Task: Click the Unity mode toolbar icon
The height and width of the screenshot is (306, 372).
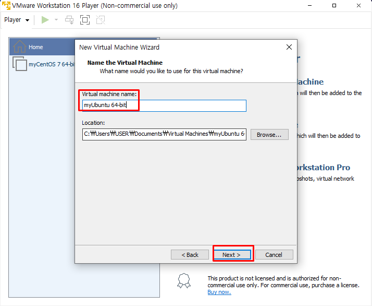Action: pyautogui.click(x=101, y=20)
